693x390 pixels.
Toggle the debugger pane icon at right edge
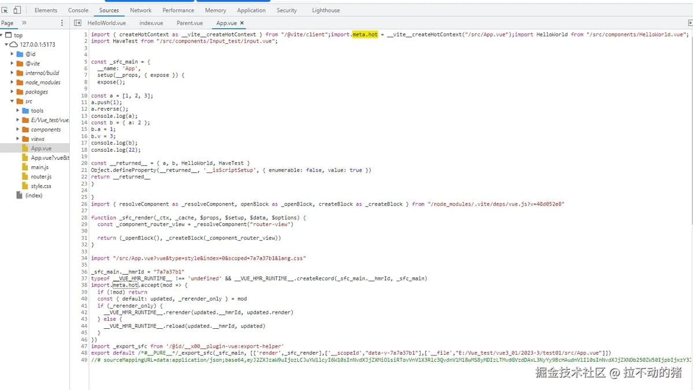[690, 23]
